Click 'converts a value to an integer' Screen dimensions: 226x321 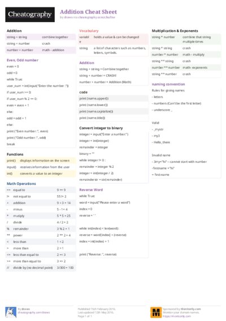41,174
